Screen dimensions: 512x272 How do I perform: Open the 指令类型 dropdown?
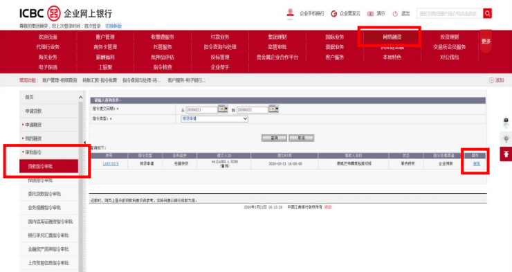214,119
